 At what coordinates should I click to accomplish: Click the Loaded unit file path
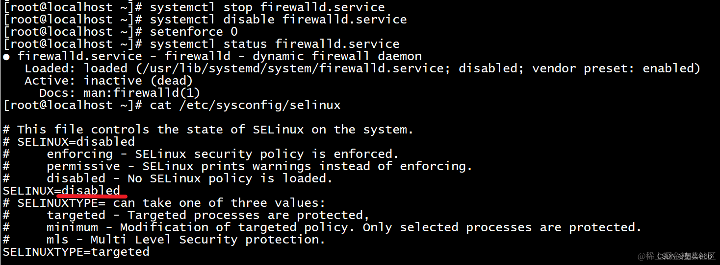268,69
